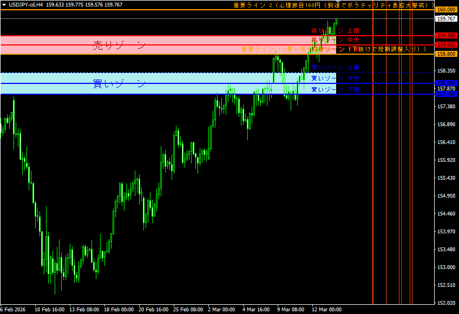Select the orange 158.800 price tag

[447, 54]
